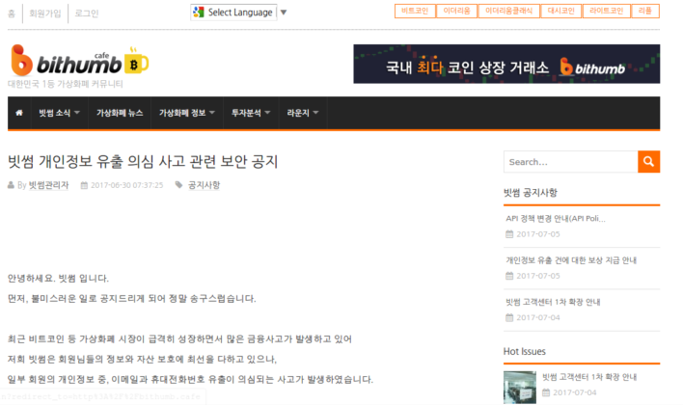Click the 로그인 login link
The width and height of the screenshot is (683, 405).
87,13
